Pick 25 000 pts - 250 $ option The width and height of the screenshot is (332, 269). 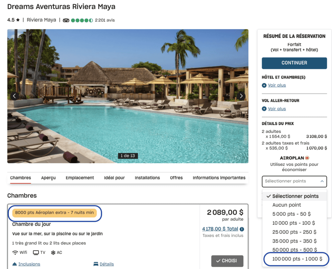(294, 232)
